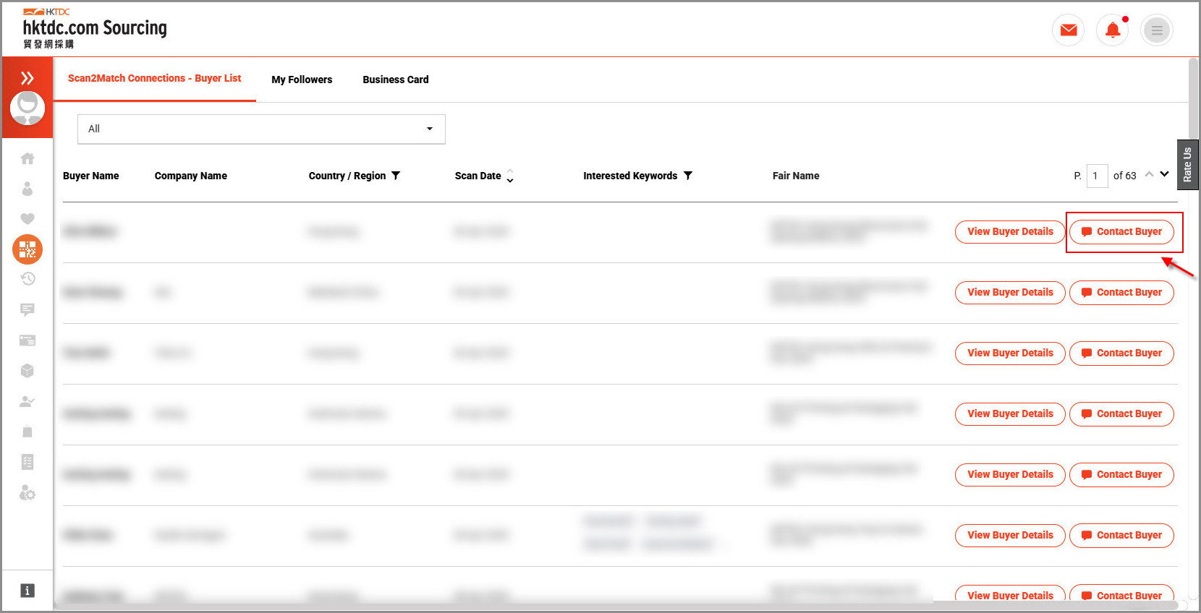
Task: Click View Buyer Details in third row
Action: pyautogui.click(x=1010, y=353)
